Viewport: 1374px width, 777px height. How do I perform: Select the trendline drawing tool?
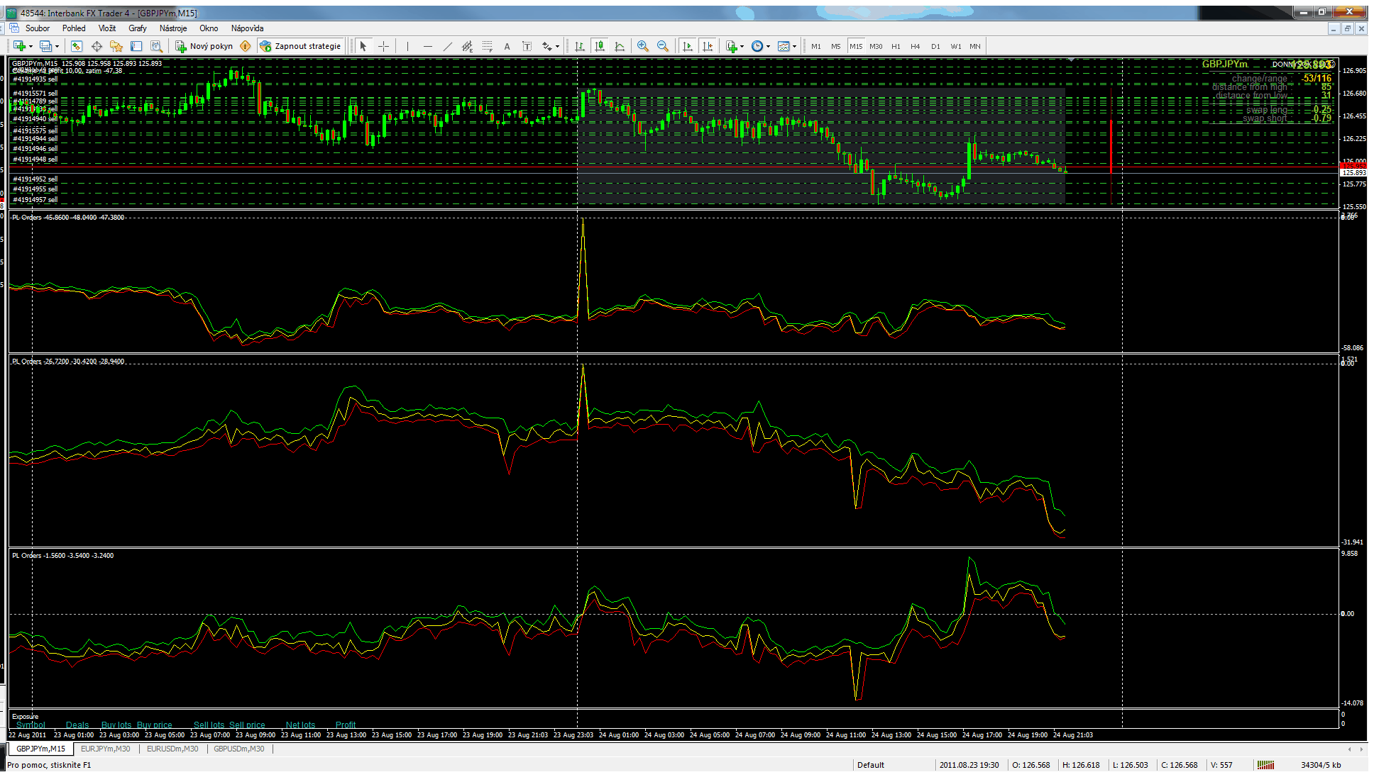[447, 46]
